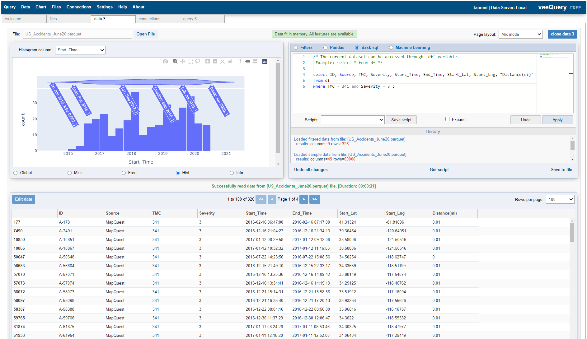
Task: Expand the Rows per page dropdown
Action: click(x=560, y=199)
